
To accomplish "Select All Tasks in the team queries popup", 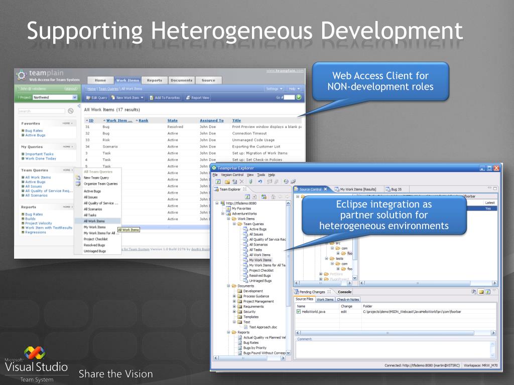I will click(90, 215).
